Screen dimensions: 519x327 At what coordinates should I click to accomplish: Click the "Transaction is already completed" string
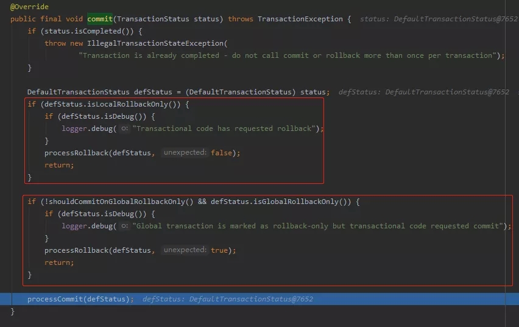click(288, 55)
